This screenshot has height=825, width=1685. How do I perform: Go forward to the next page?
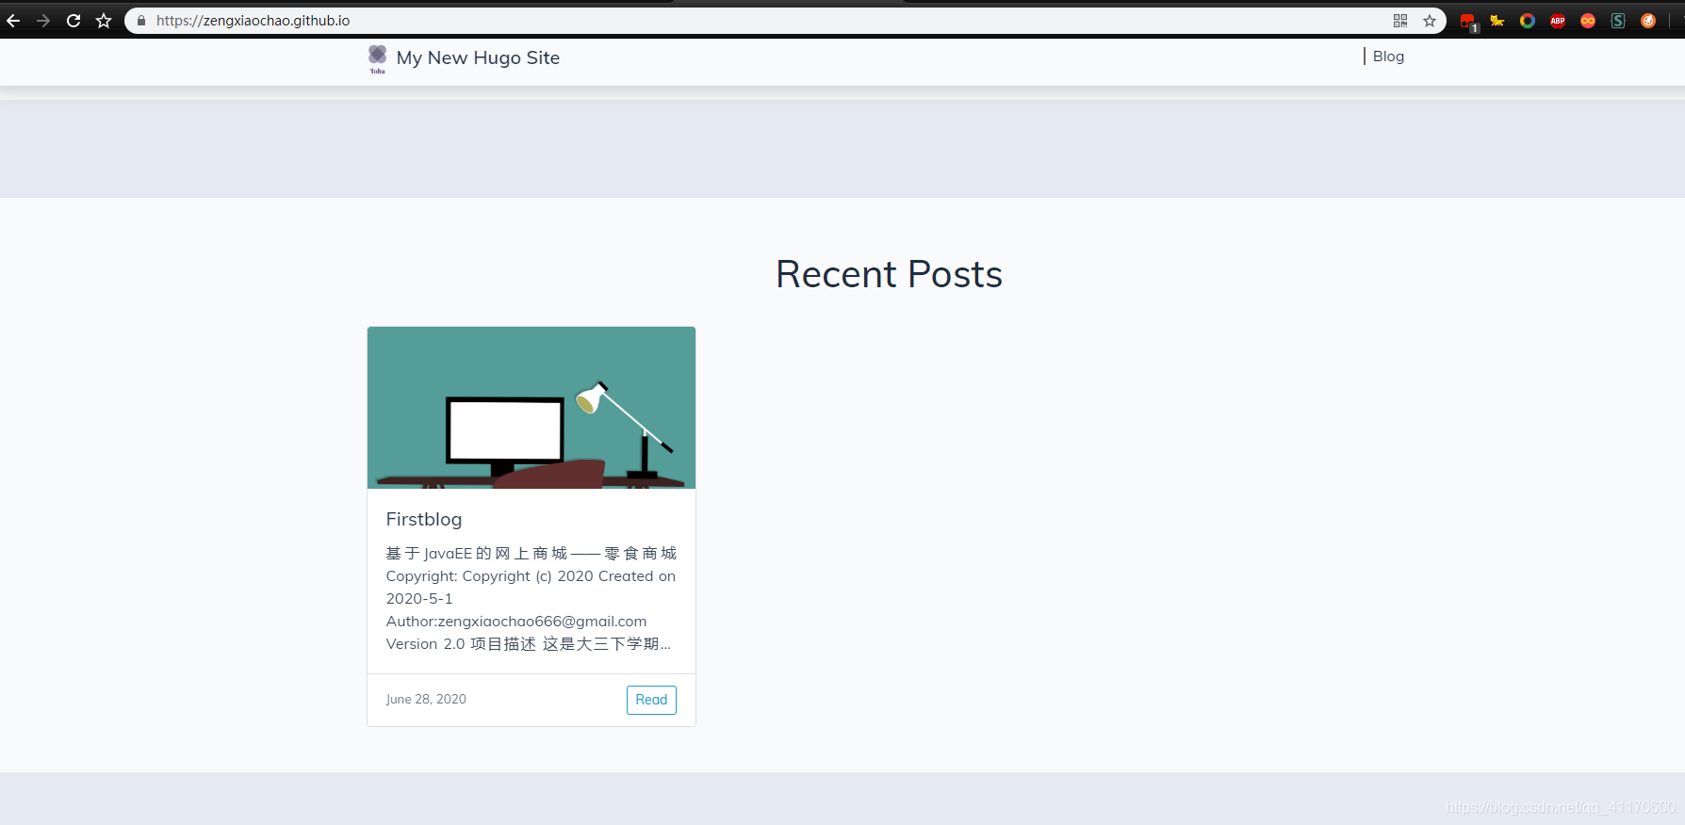click(x=43, y=21)
